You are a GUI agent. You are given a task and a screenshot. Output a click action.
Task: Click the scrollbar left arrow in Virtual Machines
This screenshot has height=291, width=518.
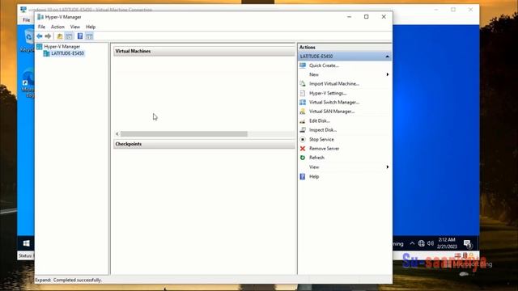point(117,133)
